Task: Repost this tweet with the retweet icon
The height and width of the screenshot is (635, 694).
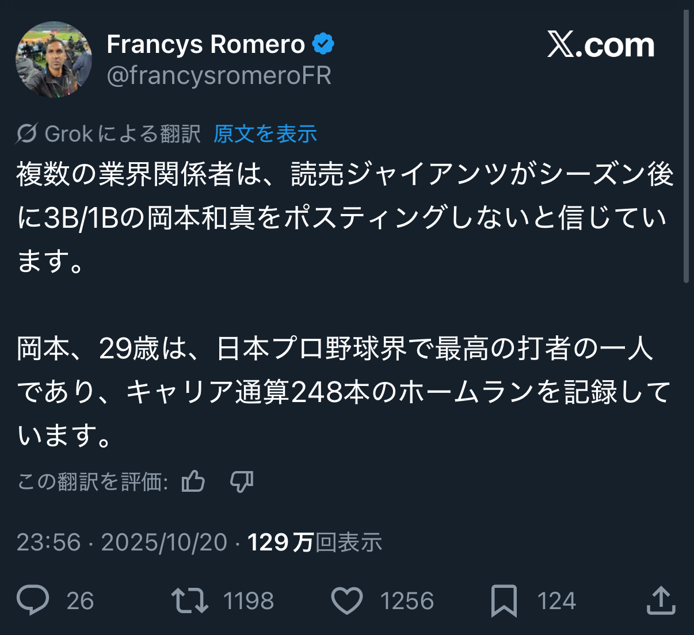Action: pos(189,600)
